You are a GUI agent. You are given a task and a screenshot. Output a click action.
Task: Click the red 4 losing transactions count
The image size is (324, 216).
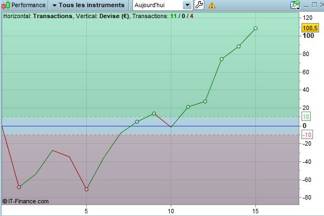[x=192, y=16]
